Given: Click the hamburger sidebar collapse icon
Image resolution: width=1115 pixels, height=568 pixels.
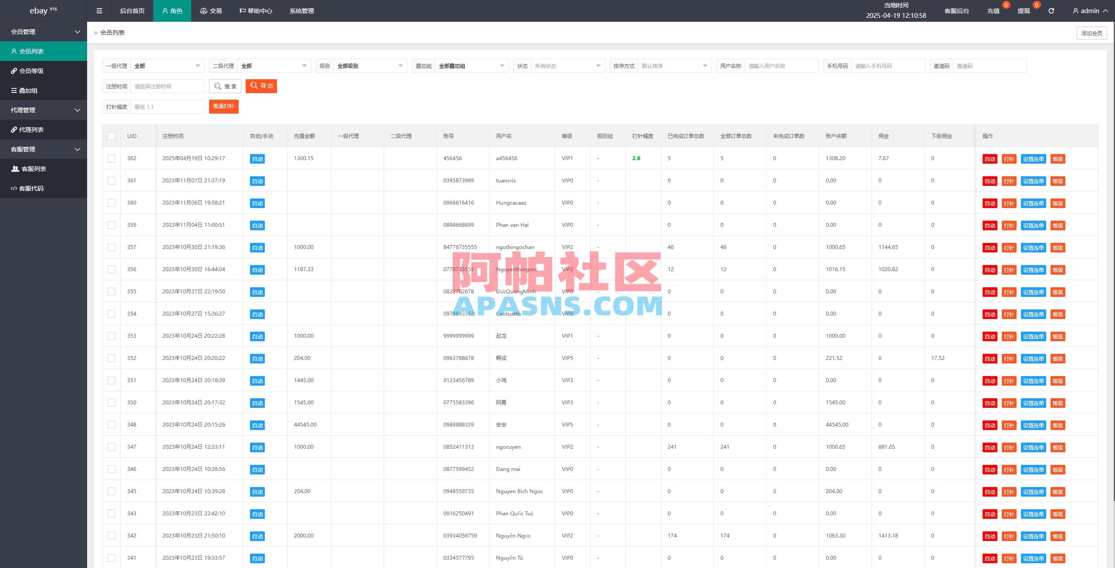Looking at the screenshot, I should (99, 10).
